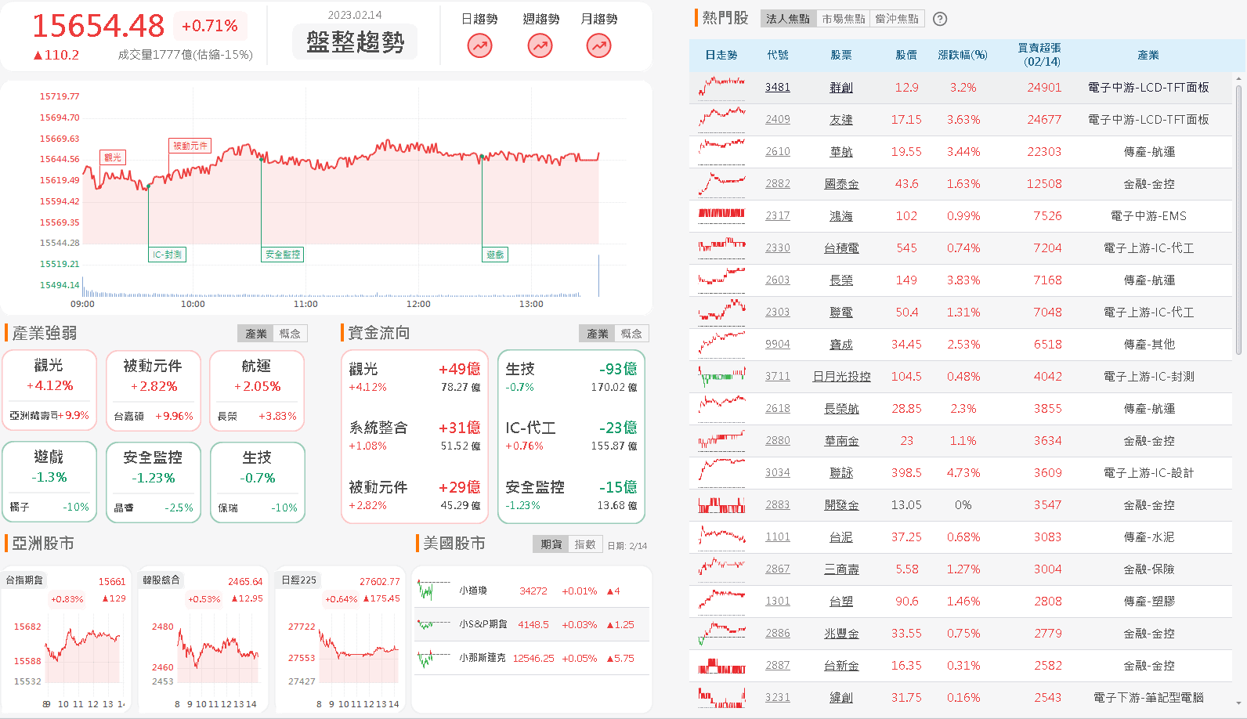
Task: Open the 日月光投控 stock link
Action: [x=841, y=376]
